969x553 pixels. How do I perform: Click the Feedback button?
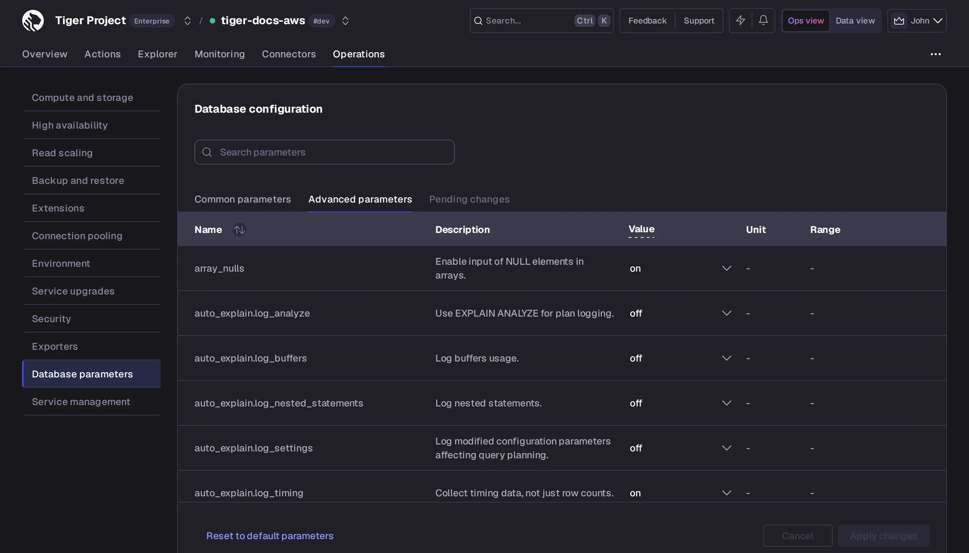(x=647, y=20)
